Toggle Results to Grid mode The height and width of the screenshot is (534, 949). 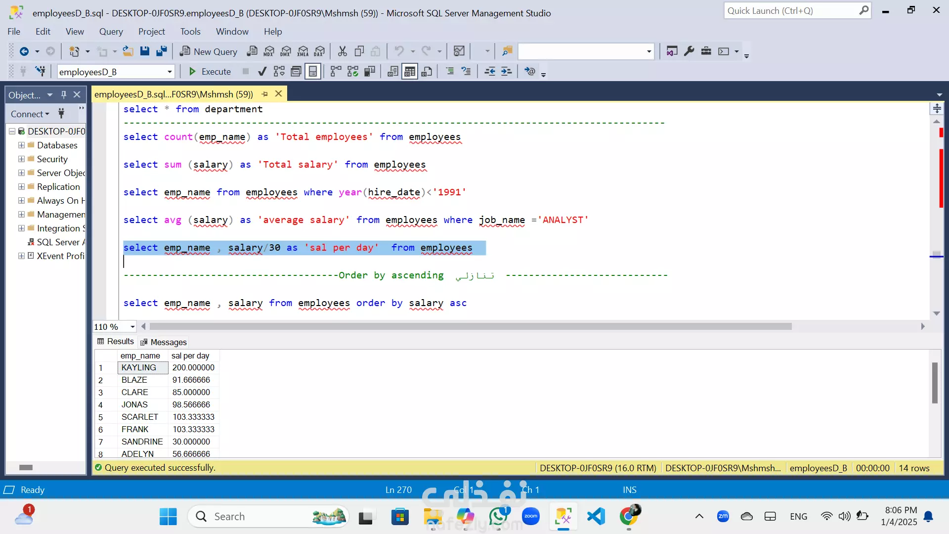410,72
